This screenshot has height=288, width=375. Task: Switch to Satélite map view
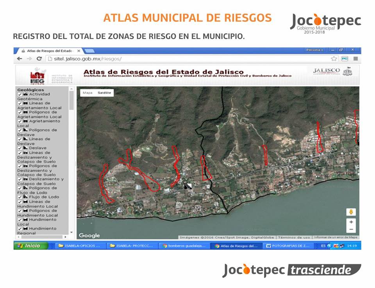[x=104, y=93]
